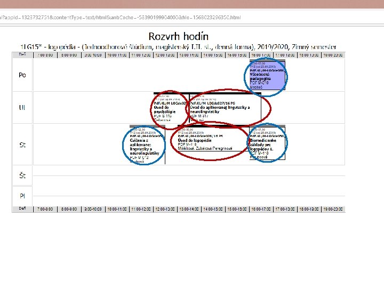Click '16:00-17:00' in the footer row
This screenshot has height=288, width=384.
pyautogui.click(x=261, y=209)
